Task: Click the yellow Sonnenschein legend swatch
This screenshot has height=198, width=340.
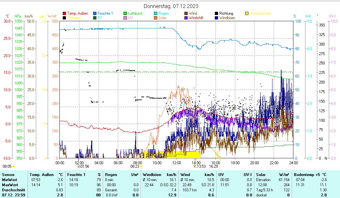Action: (247, 14)
